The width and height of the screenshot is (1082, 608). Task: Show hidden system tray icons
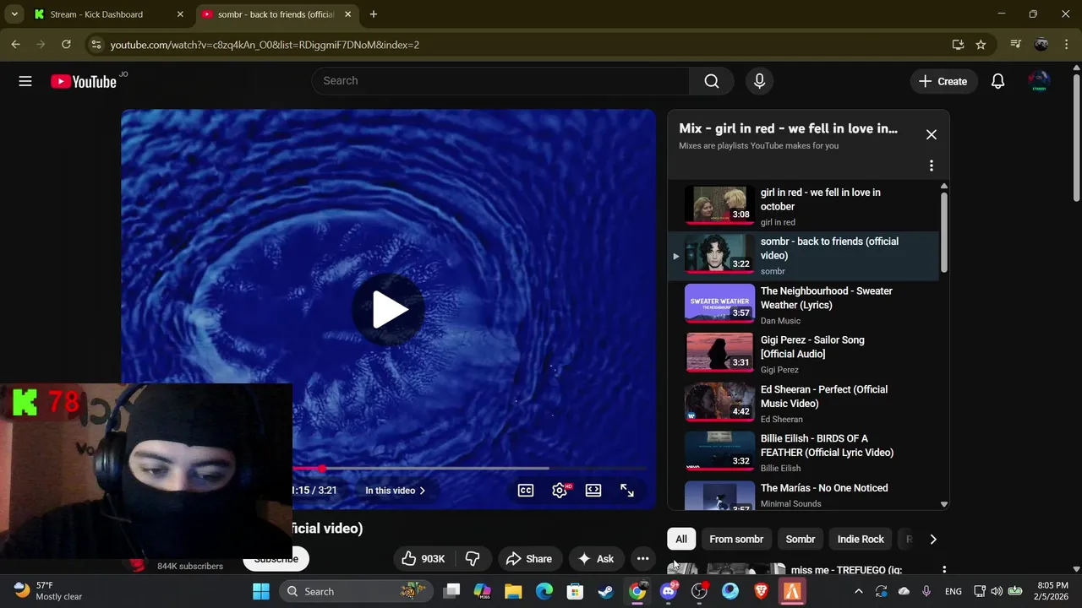point(859,592)
